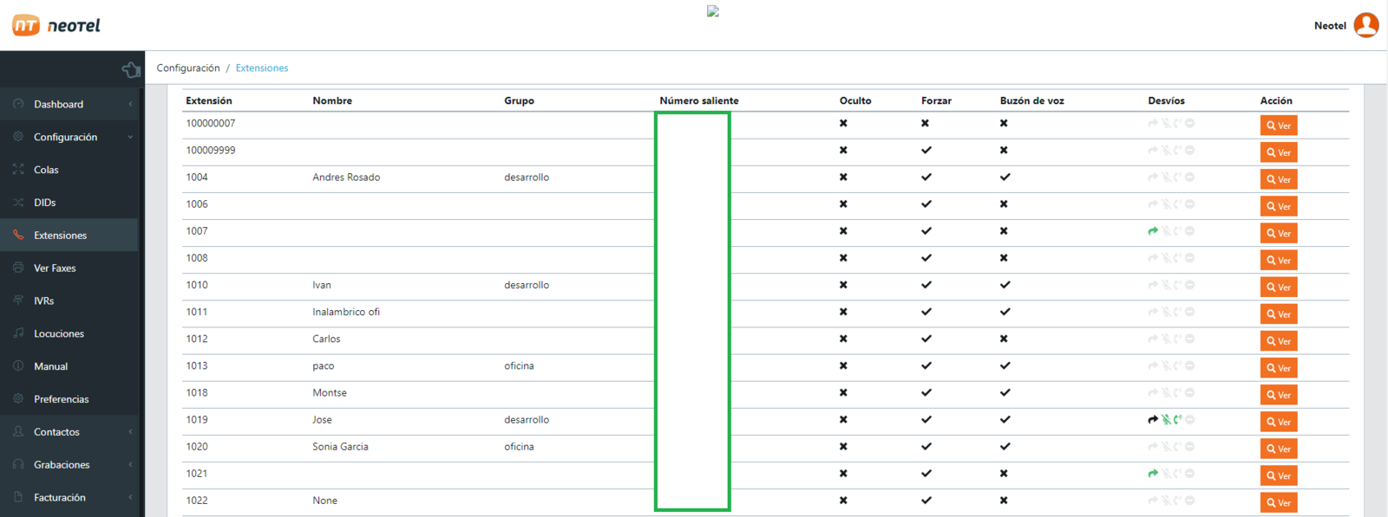The height and width of the screenshot is (517, 1388).
Task: Click the Desvíos column header
Action: click(1166, 101)
